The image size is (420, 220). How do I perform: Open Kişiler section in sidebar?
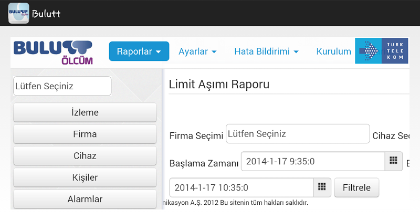point(85,177)
